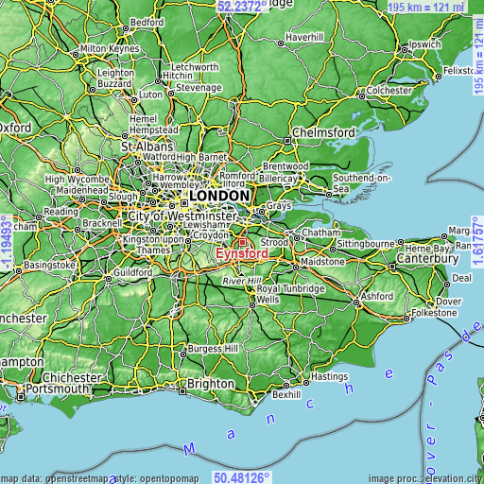Click the Guildford town marker
The image size is (484, 484).
point(109,279)
